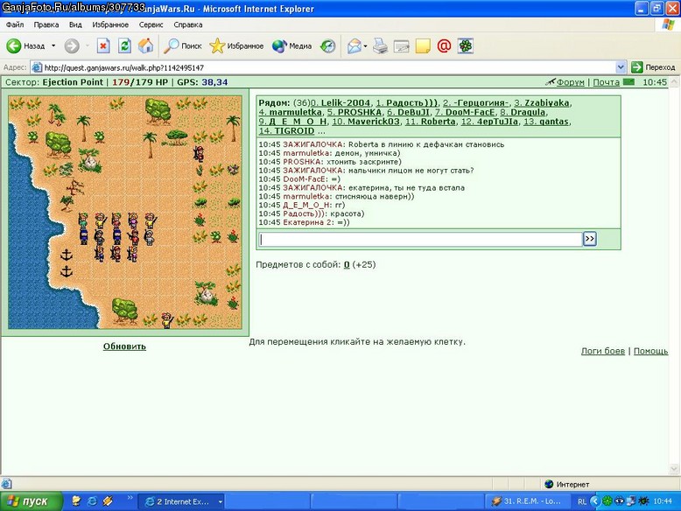Launch Internet Explorer from quick launch

click(x=92, y=501)
